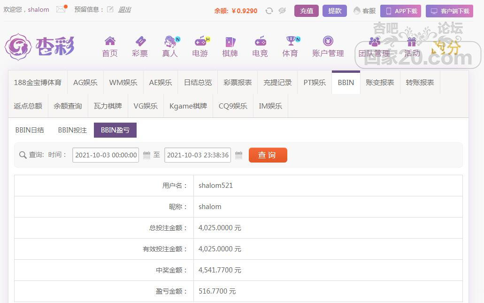Switch to the AG娱乐 tab
This screenshot has height=303, width=484.
pyautogui.click(x=85, y=82)
